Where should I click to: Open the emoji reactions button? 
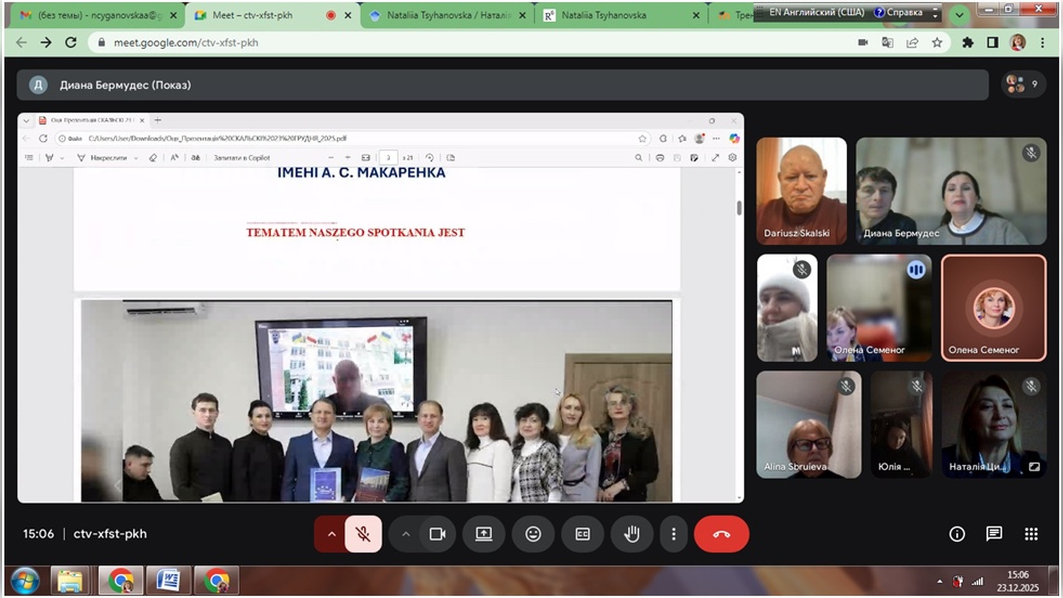pyautogui.click(x=533, y=534)
